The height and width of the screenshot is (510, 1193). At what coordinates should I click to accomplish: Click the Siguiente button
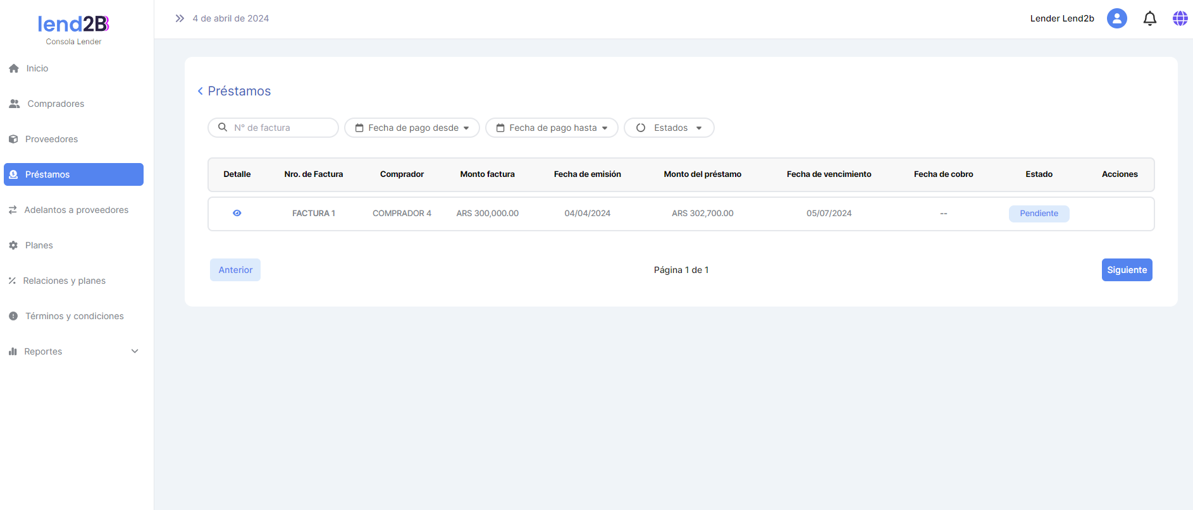coord(1127,270)
